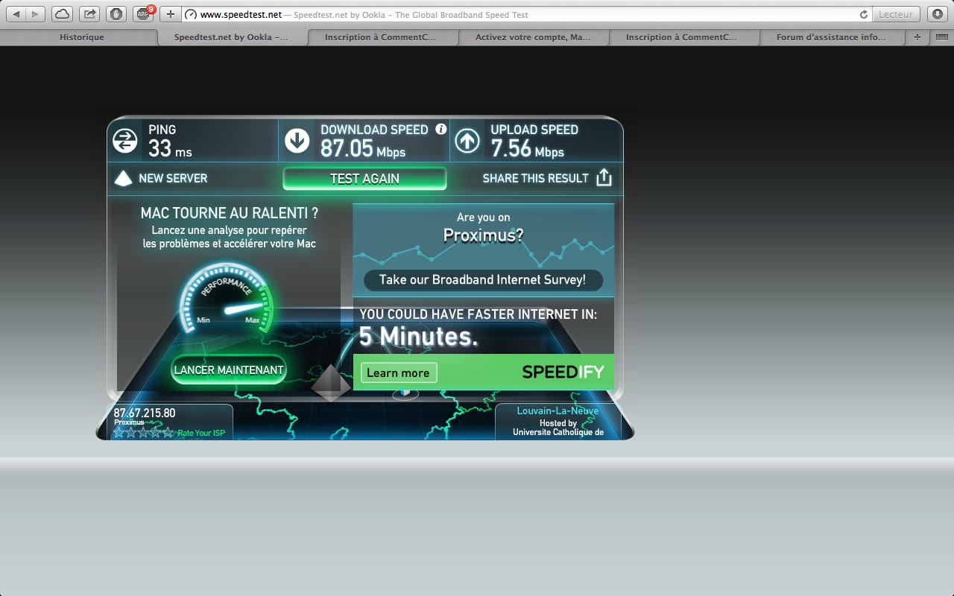
Task: Select the Speedtest.net by Ookla tab
Action: pos(232,37)
